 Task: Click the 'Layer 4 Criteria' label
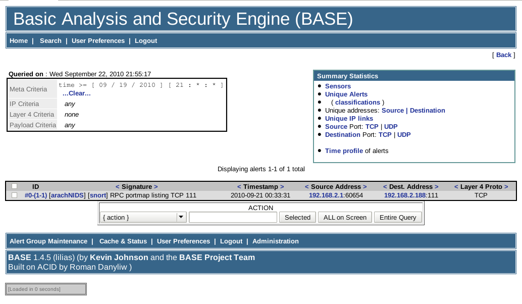click(x=32, y=115)
